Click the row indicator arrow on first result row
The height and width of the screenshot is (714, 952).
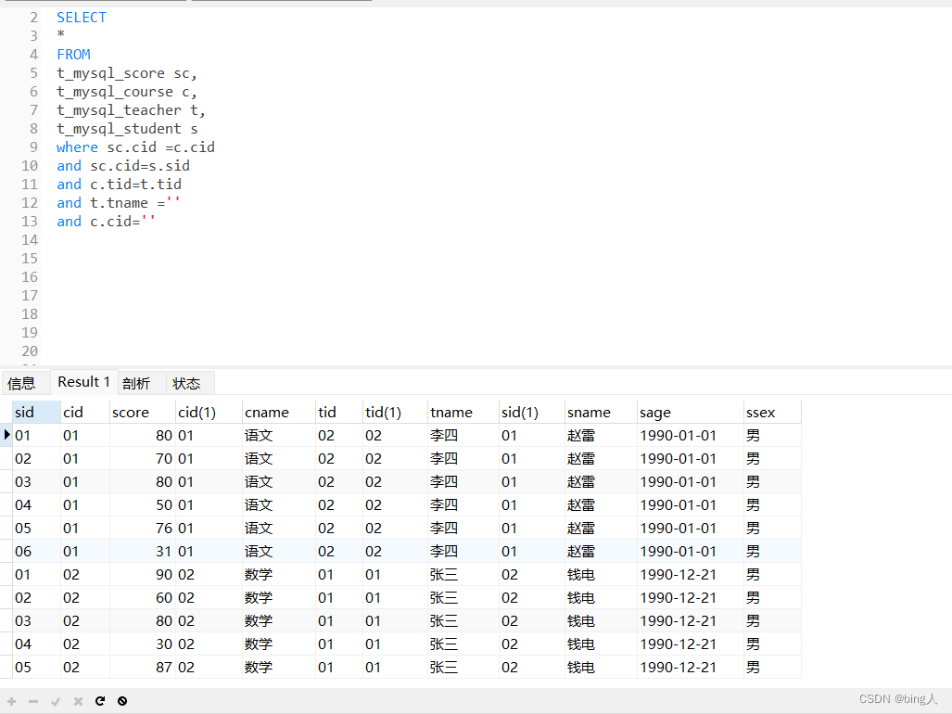coord(6,435)
